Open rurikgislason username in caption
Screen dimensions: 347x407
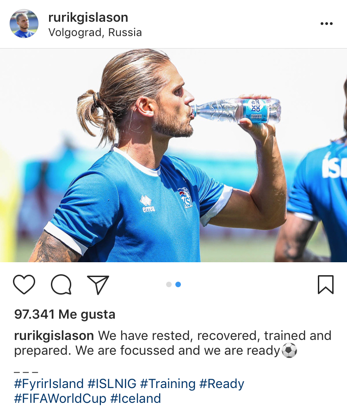click(54, 336)
